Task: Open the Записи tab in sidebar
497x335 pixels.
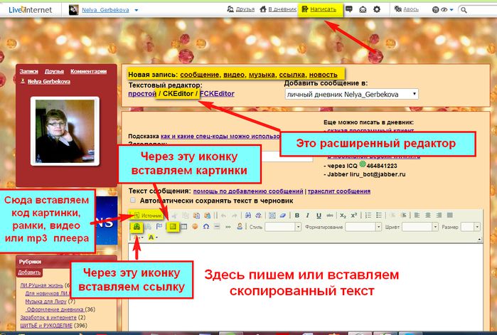Action: point(28,71)
